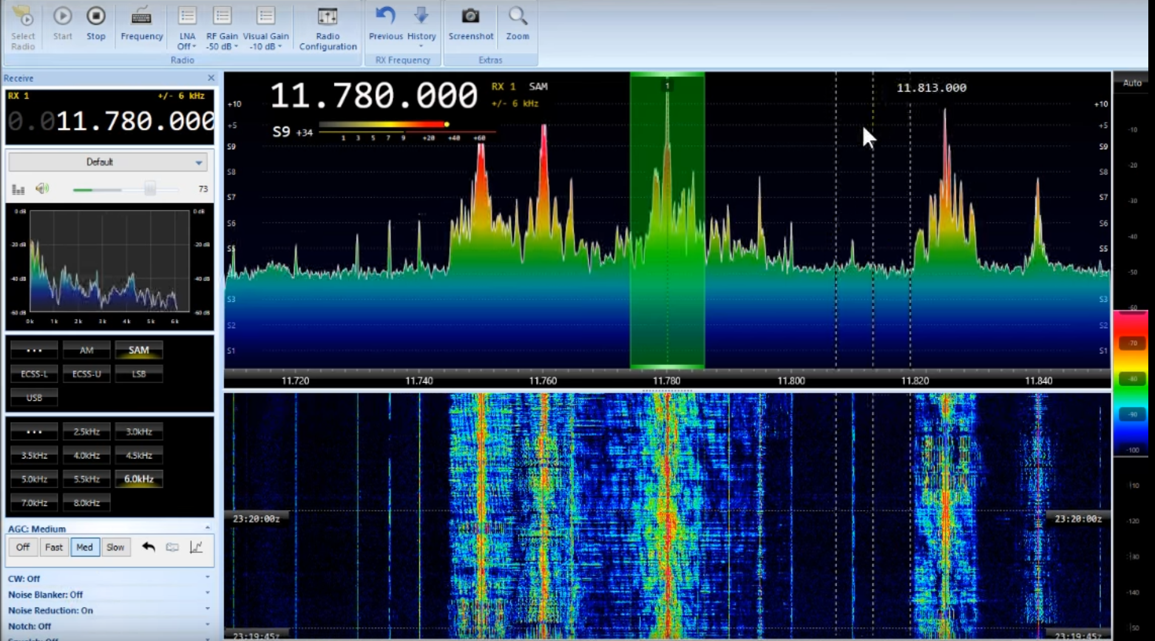Viewport: 1155px width, 641px height.
Task: Set filter bandwidth to 8.0kHz
Action: pos(87,502)
